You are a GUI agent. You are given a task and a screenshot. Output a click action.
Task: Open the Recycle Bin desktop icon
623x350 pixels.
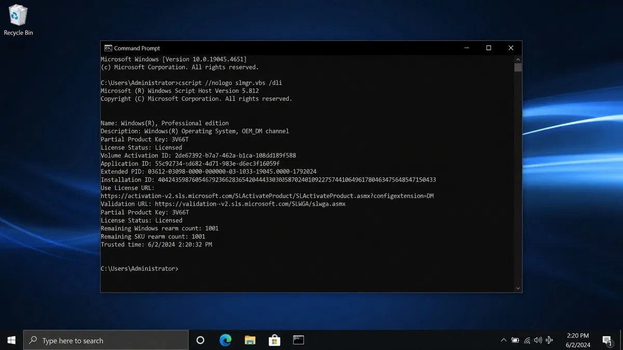18,21
